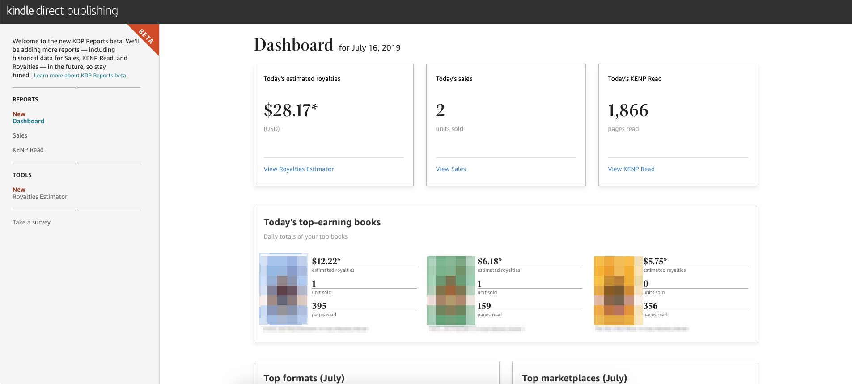Click the View Royalties Estimator link

pos(299,169)
